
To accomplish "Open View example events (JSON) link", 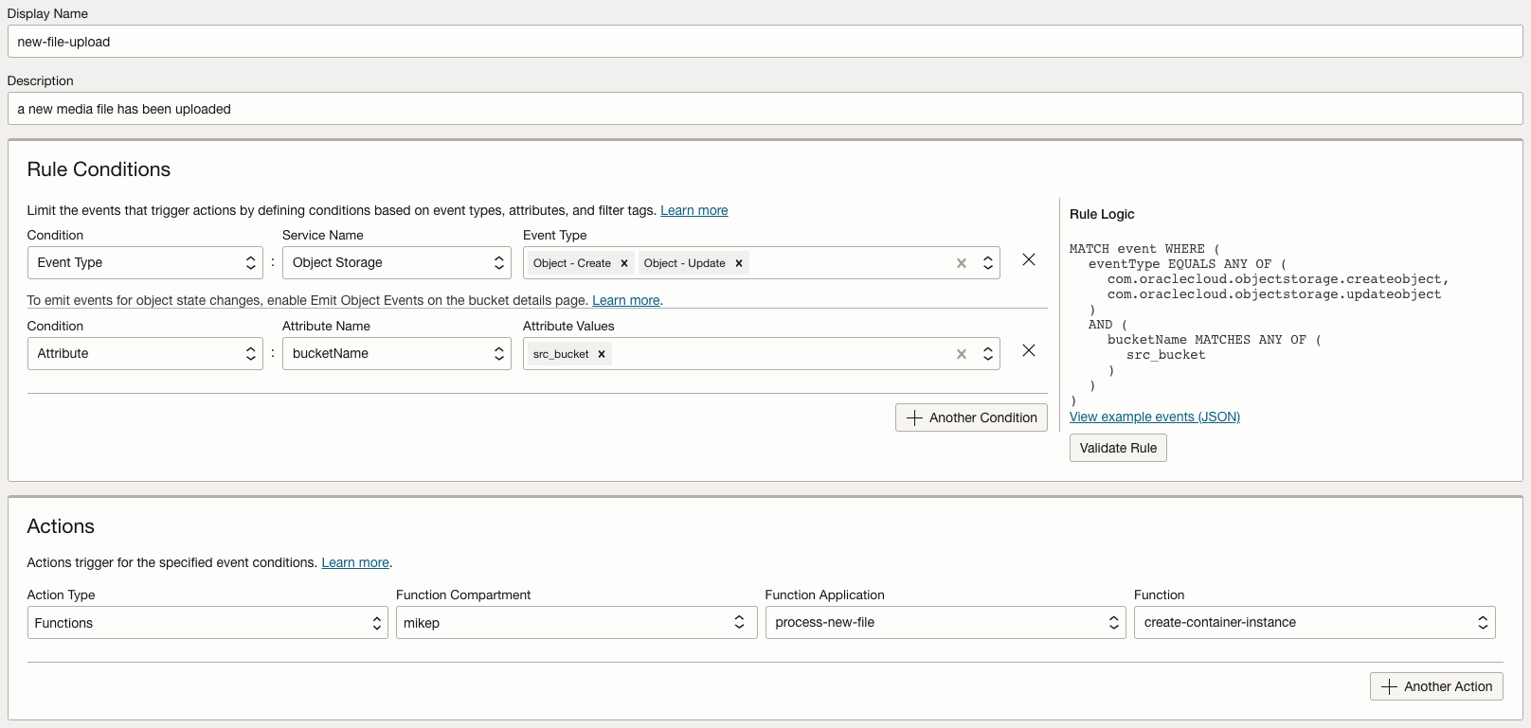I will tap(1155, 417).
